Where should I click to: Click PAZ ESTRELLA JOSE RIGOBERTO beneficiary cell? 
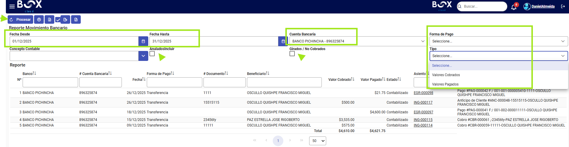pos(273,120)
